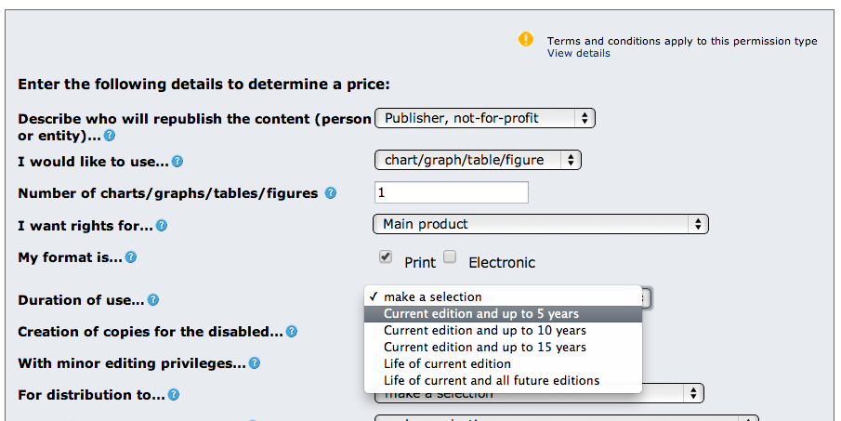This screenshot has height=421, width=841.
Task: Expand the 'Main product' rights dropdown
Action: tap(541, 224)
